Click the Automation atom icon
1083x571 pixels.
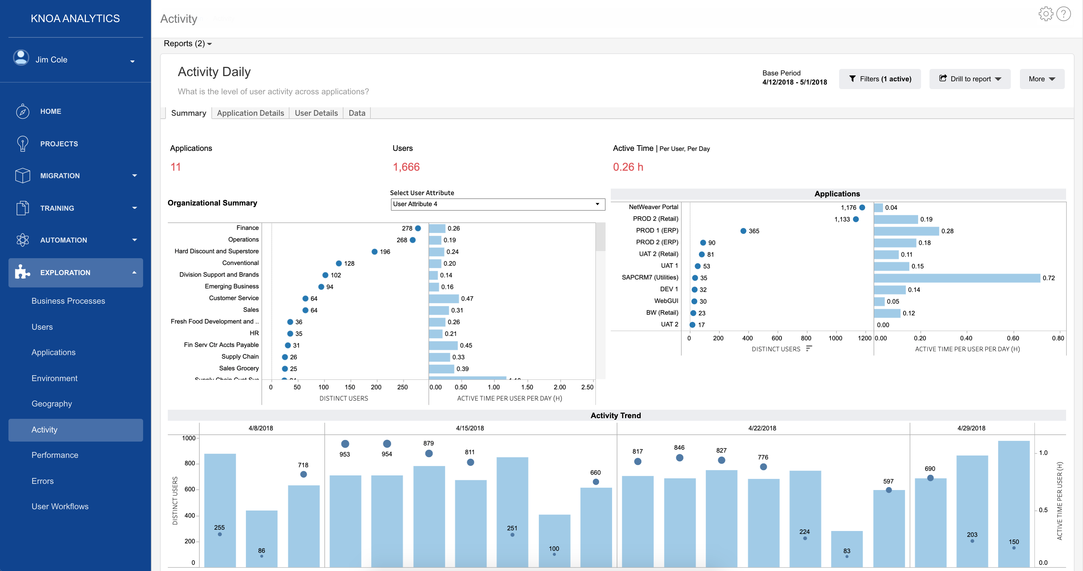(22, 240)
